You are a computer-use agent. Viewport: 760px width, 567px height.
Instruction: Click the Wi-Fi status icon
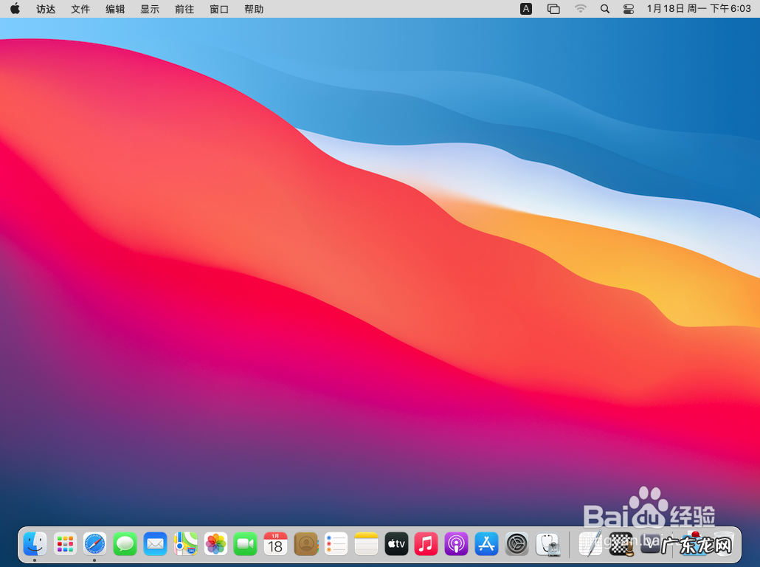581,9
